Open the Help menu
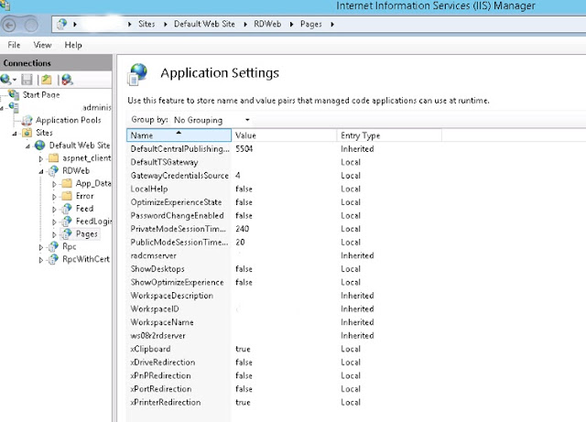Viewport: 586px width, 422px height. pos(73,45)
